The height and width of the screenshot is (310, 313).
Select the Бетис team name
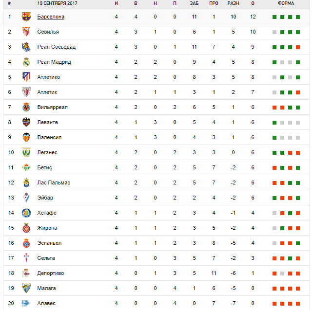point(44,167)
